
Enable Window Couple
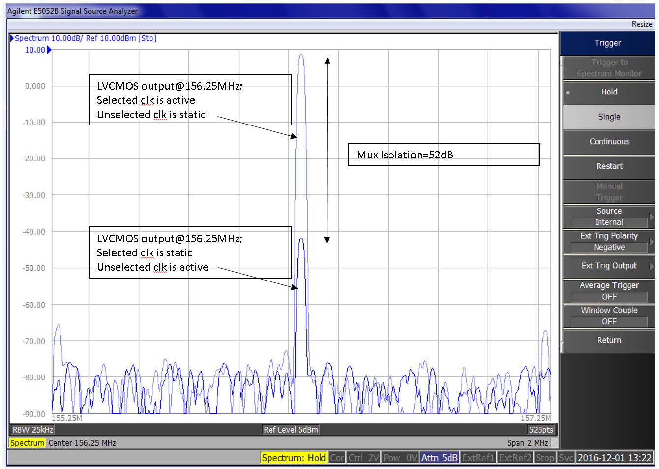pos(608,315)
